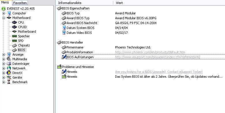The height and width of the screenshot is (113, 225).
Task: Select the Award BIOS Nachricht row label
Action: coord(82,23)
